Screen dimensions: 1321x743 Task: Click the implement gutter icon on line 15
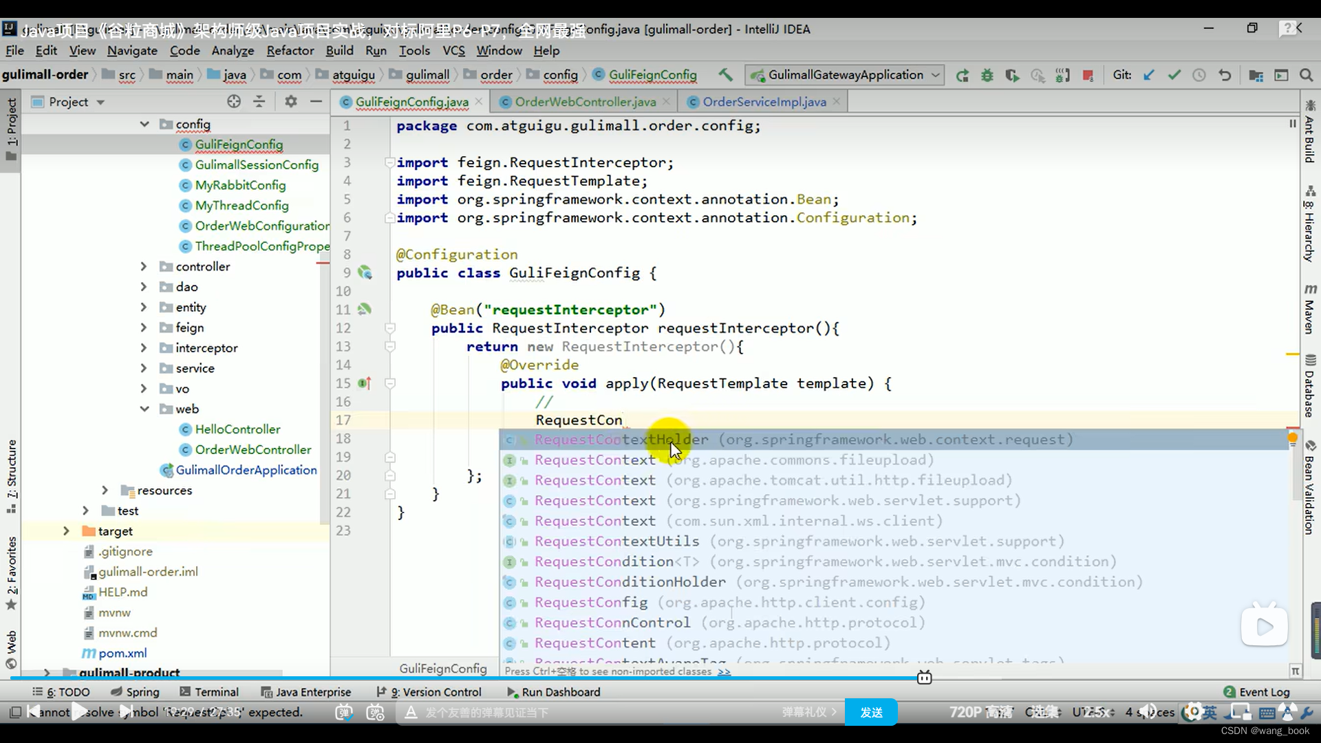coord(365,383)
